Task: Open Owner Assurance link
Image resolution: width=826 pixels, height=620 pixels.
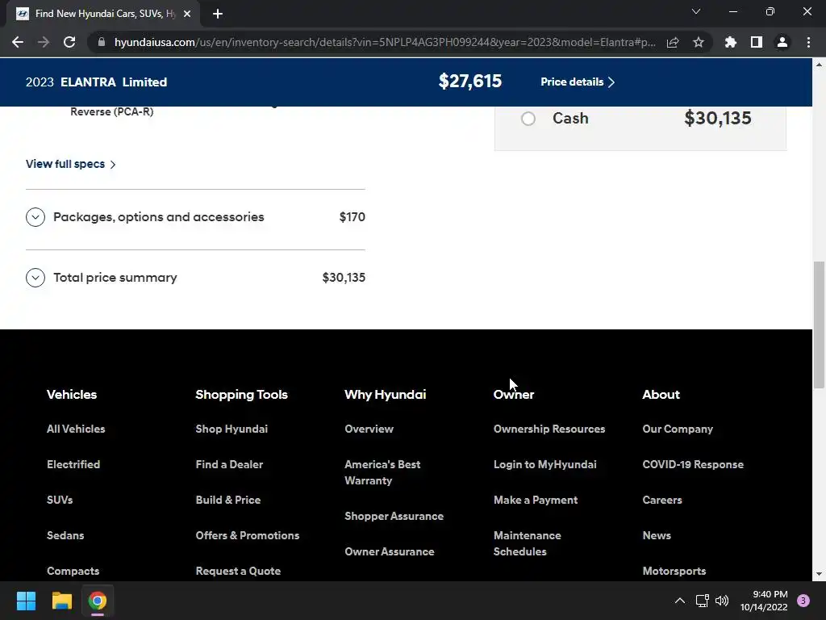Action: [390, 551]
